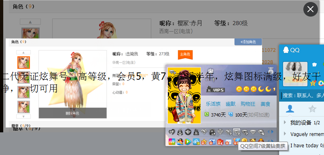The image size is (324, 155).
Task: Click the dark round diamond badge icon
Action: click(x=188, y=132)
